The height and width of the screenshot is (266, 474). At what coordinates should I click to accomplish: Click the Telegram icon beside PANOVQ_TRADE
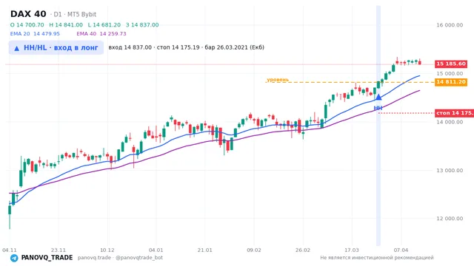tap(14, 258)
